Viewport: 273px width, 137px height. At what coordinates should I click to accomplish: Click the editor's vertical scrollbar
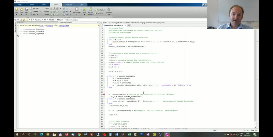coord(255,76)
